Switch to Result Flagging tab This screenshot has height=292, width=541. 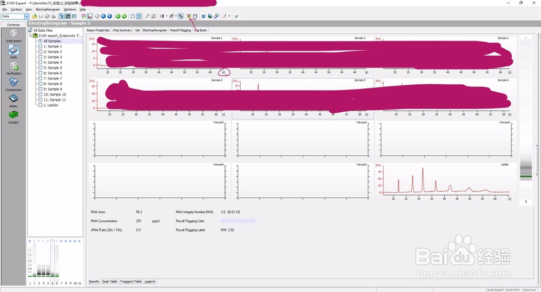[180, 30]
